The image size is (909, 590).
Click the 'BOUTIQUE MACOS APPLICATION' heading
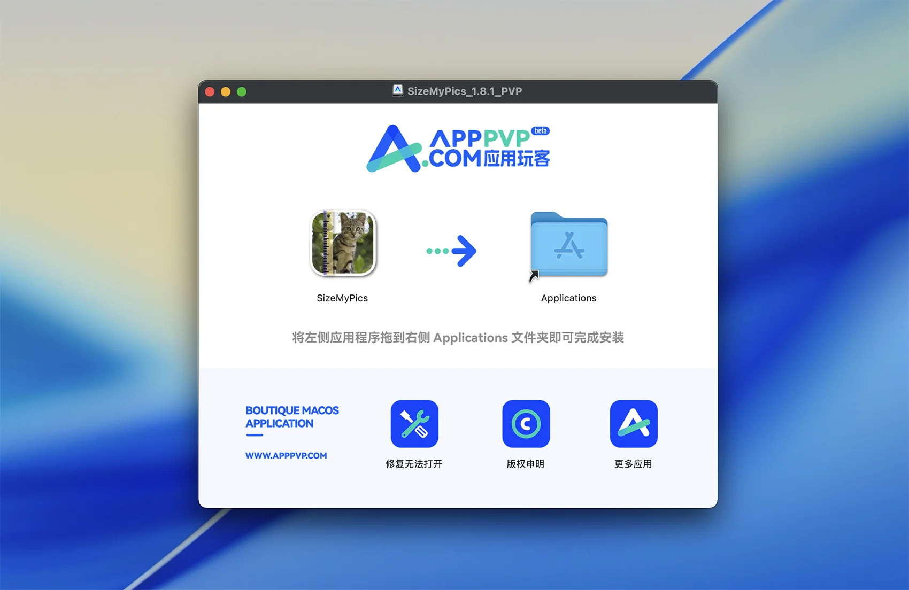(292, 417)
